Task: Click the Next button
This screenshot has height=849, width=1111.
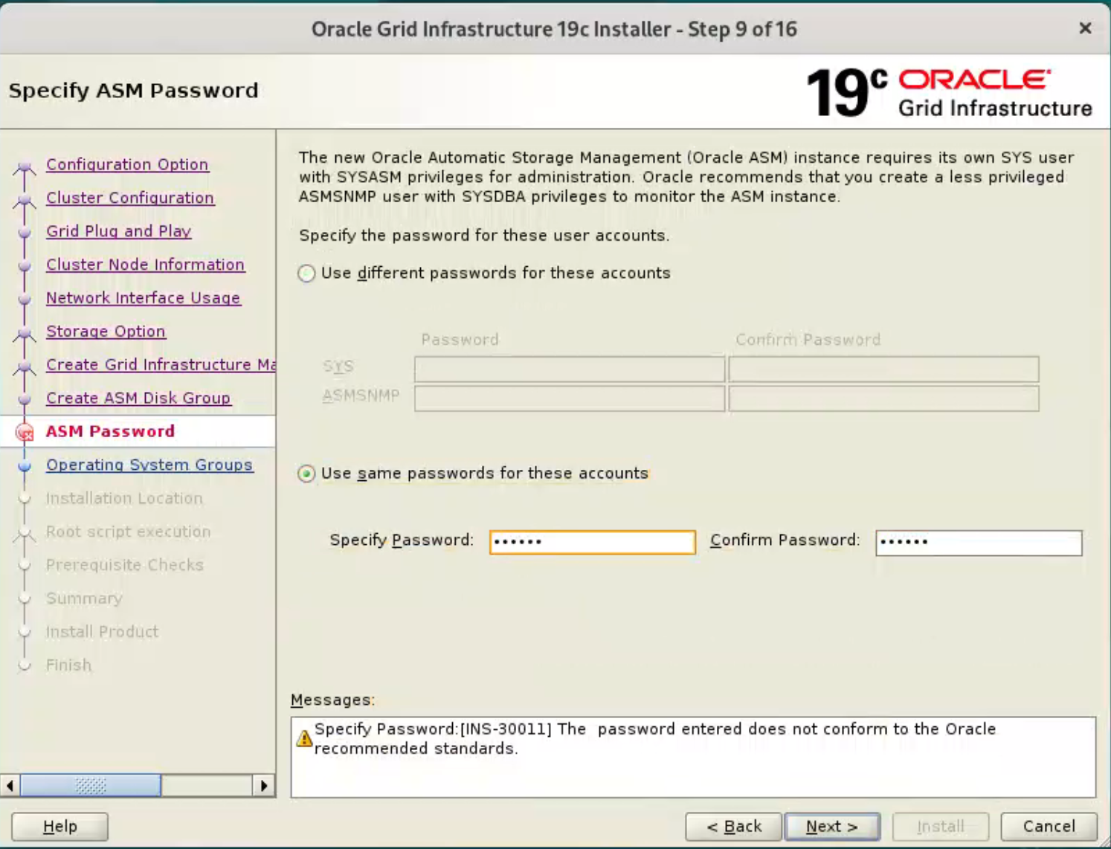Action: pos(832,827)
